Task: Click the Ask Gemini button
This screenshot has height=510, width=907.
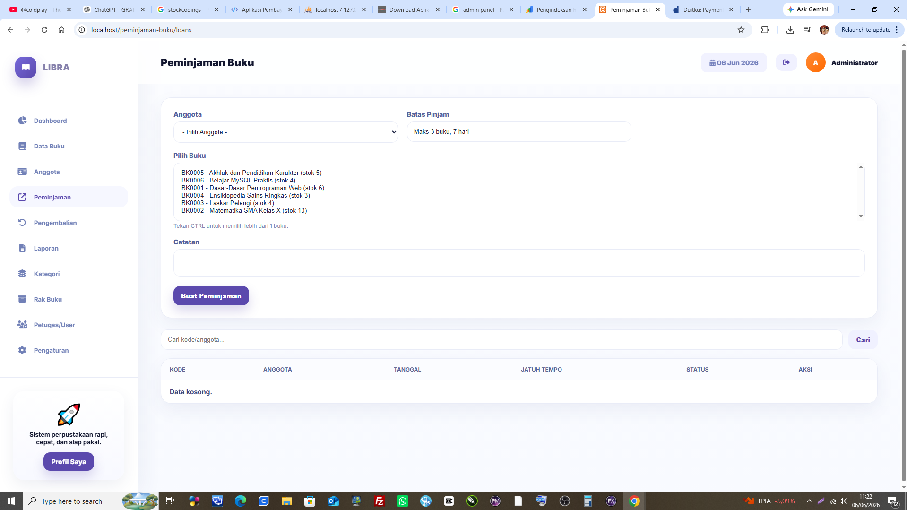Action: (808, 9)
